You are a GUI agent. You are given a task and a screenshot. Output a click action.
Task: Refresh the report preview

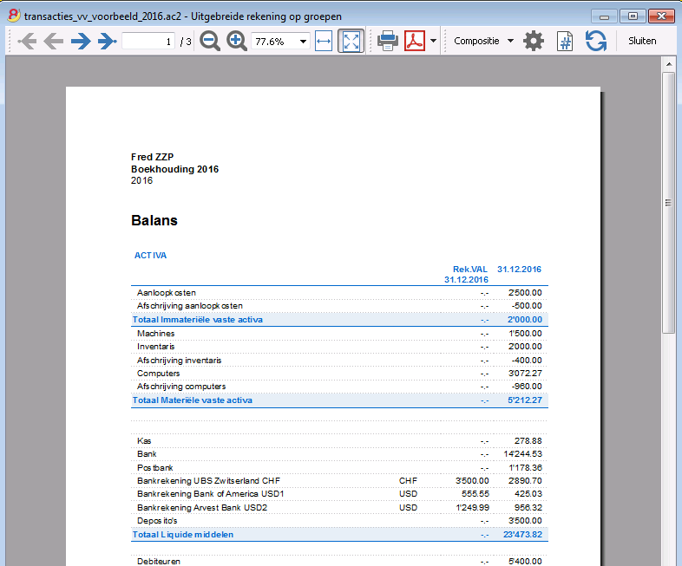[596, 42]
